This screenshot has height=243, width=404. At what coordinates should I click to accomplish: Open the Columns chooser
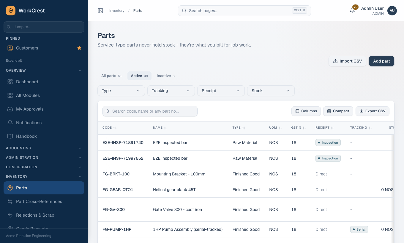306,111
